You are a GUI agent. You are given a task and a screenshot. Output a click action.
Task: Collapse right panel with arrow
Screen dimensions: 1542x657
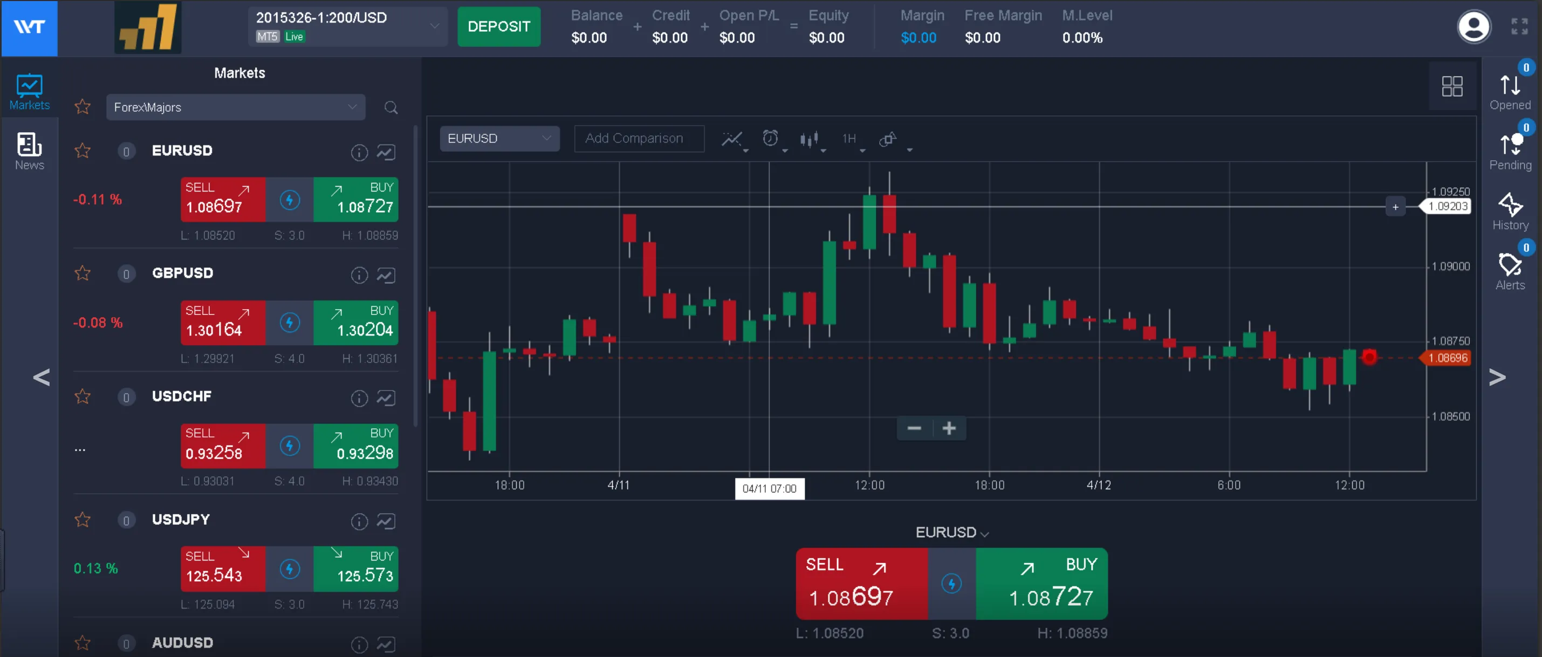(1497, 377)
